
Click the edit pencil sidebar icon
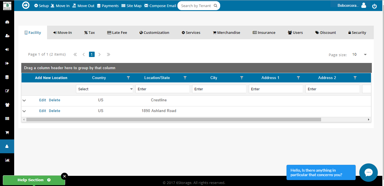point(7,91)
